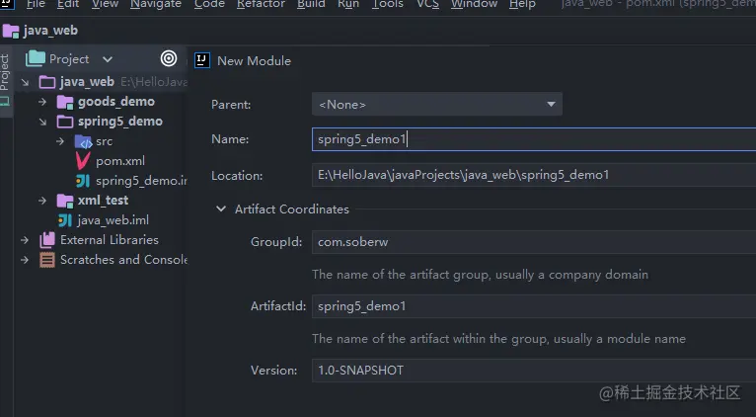Select the xml_test module
This screenshot has width=756, height=417.
[x=103, y=200]
